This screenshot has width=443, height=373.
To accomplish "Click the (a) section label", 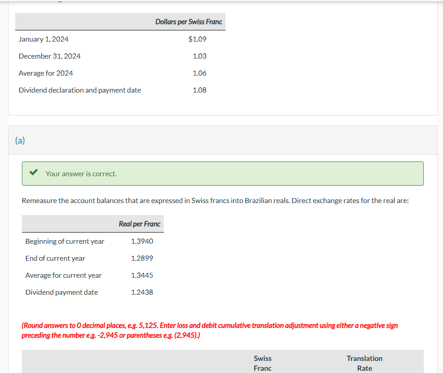I will click(20, 140).
